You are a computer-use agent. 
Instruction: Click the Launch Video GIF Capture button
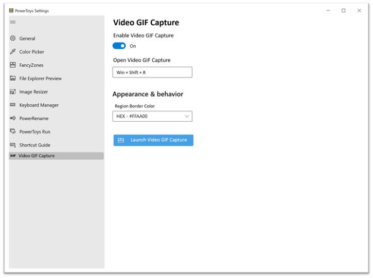(x=153, y=140)
